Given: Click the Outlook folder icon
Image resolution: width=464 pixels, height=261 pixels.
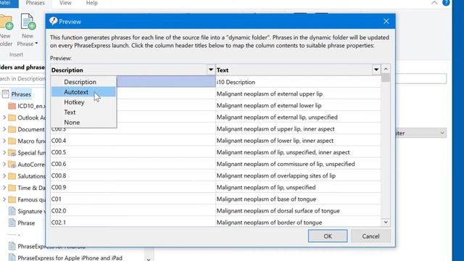Looking at the screenshot, I should (x=12, y=117).
